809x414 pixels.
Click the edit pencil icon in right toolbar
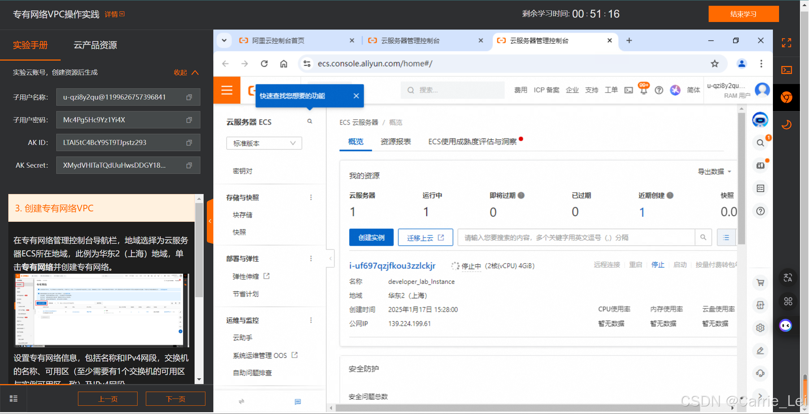coord(760,351)
